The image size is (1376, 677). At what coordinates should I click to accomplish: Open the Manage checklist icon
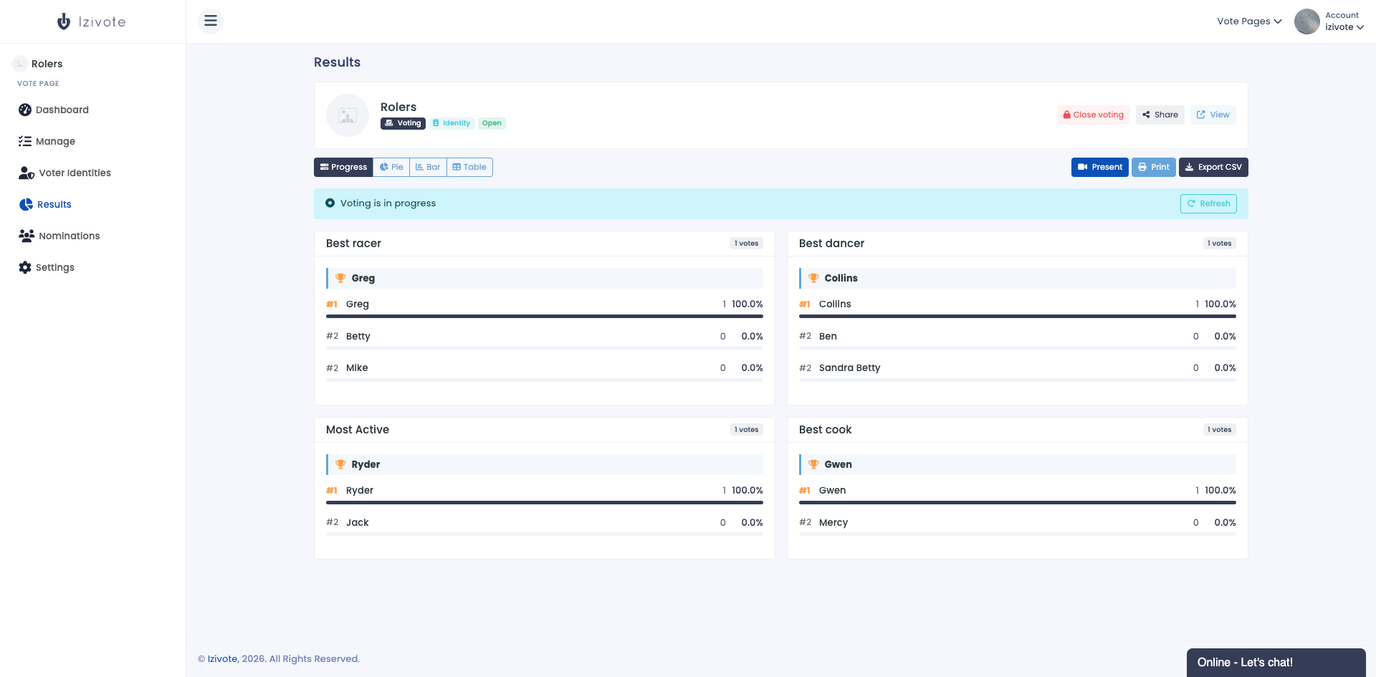click(25, 141)
